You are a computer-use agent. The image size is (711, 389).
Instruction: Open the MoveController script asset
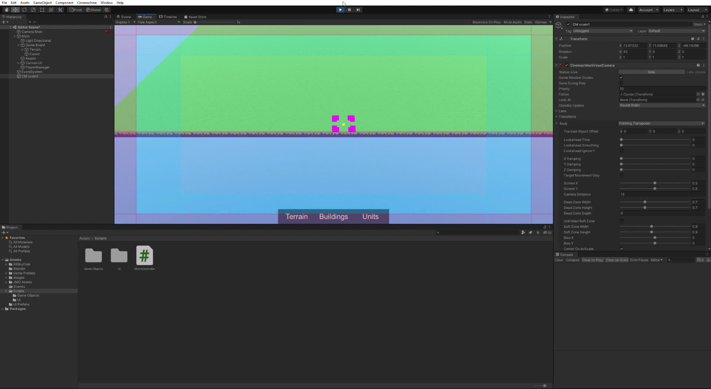144,256
